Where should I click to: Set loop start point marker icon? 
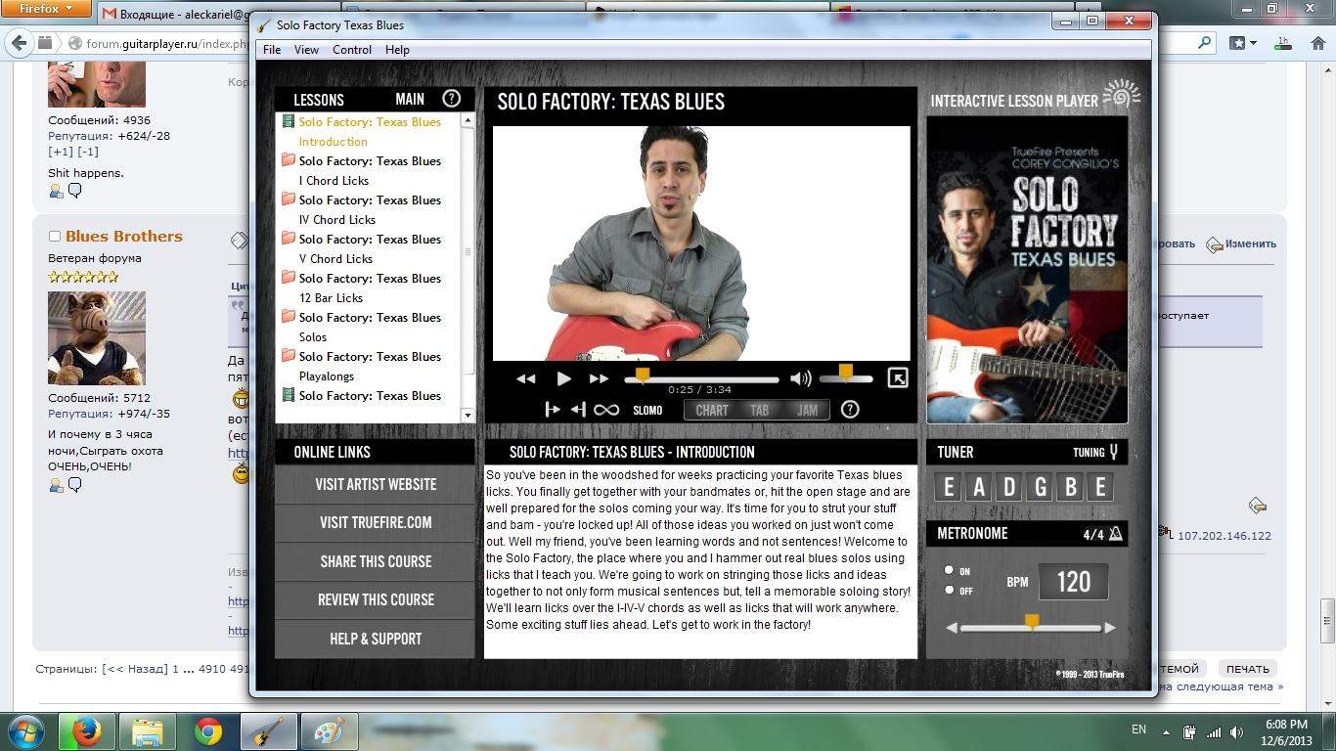(x=553, y=410)
